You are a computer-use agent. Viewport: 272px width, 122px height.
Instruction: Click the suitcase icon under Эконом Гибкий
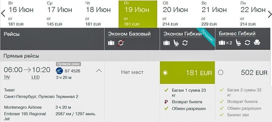[x=167, y=43]
